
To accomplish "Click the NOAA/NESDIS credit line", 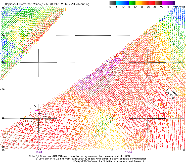I will coord(109,161).
